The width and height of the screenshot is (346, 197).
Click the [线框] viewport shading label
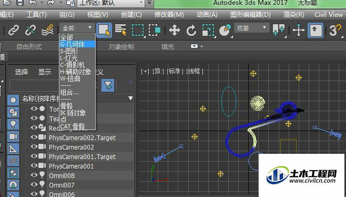[195, 72]
